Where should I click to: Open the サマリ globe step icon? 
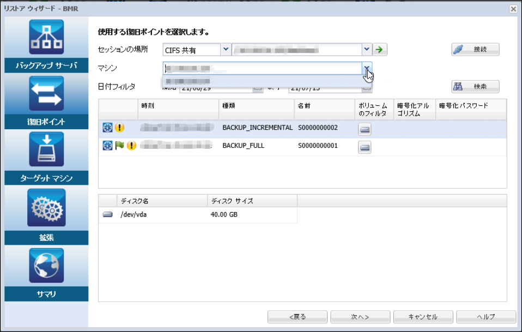(46, 265)
